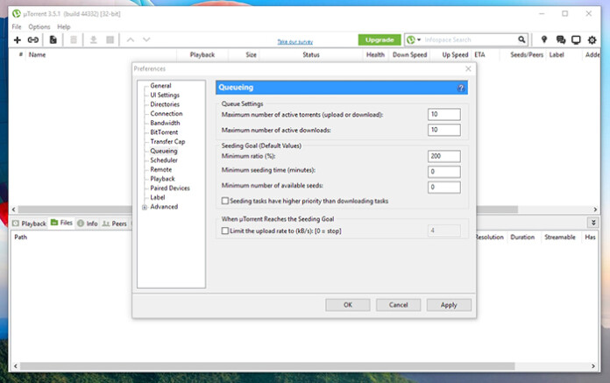Click the Stop torrent square icon
The image size is (610, 383).
click(110, 39)
